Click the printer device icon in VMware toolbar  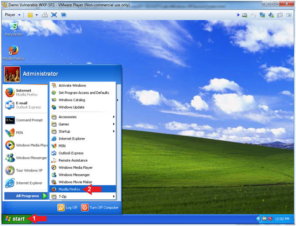click(280, 15)
